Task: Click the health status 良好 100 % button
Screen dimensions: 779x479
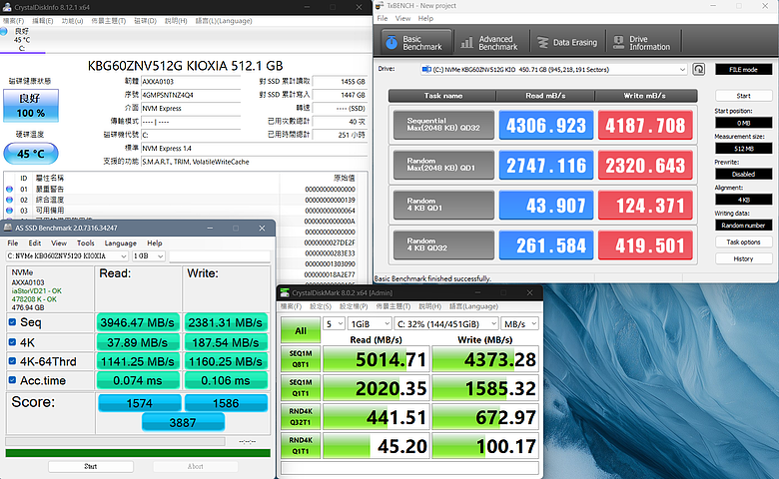Action: pos(31,105)
